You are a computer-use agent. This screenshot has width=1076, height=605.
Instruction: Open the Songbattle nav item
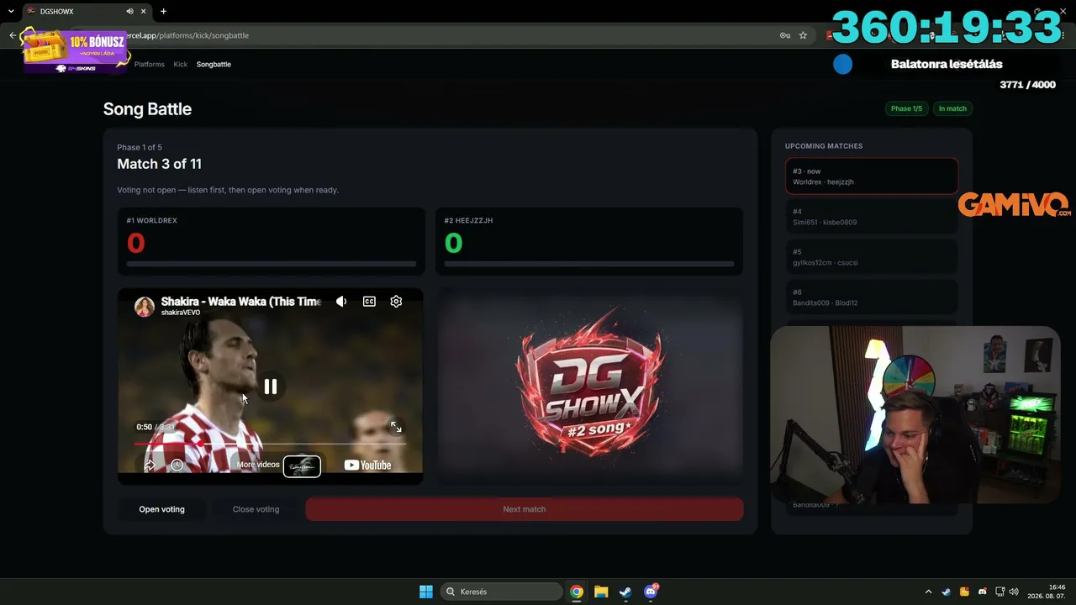[214, 64]
